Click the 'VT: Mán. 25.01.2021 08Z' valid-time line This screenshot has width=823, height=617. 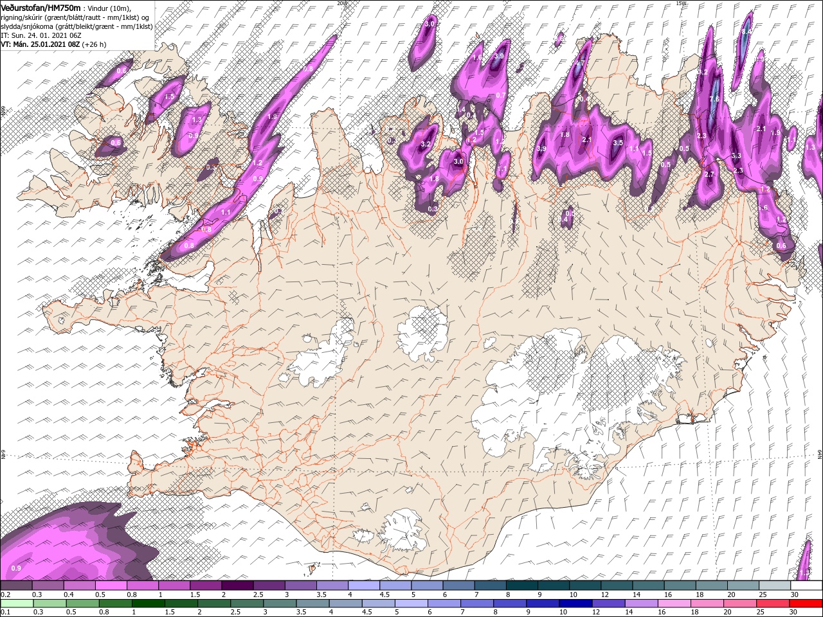40,44
